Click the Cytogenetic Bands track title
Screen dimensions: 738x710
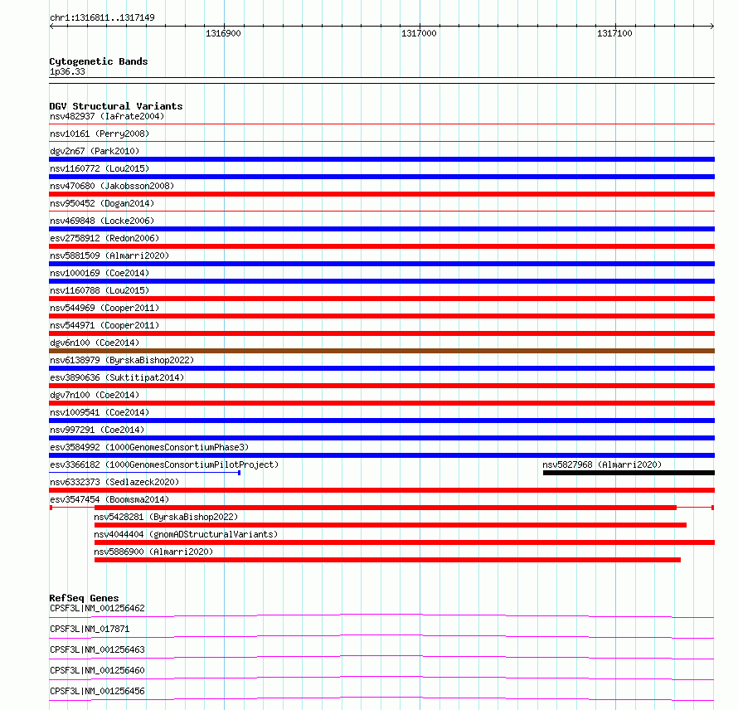point(99,61)
